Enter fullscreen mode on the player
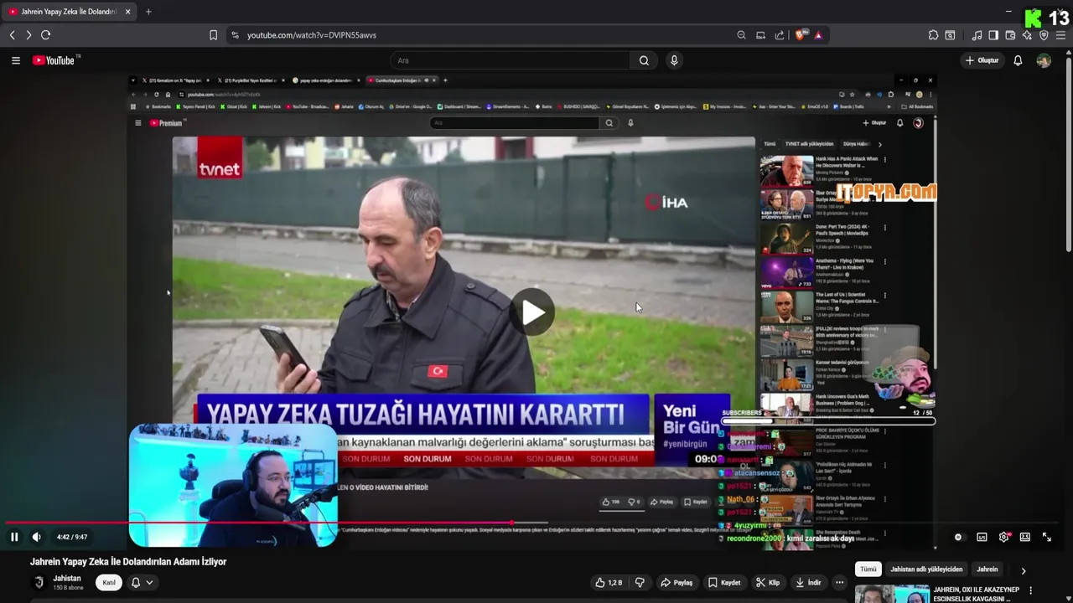Screen dimensions: 1073x603 click(x=1046, y=537)
